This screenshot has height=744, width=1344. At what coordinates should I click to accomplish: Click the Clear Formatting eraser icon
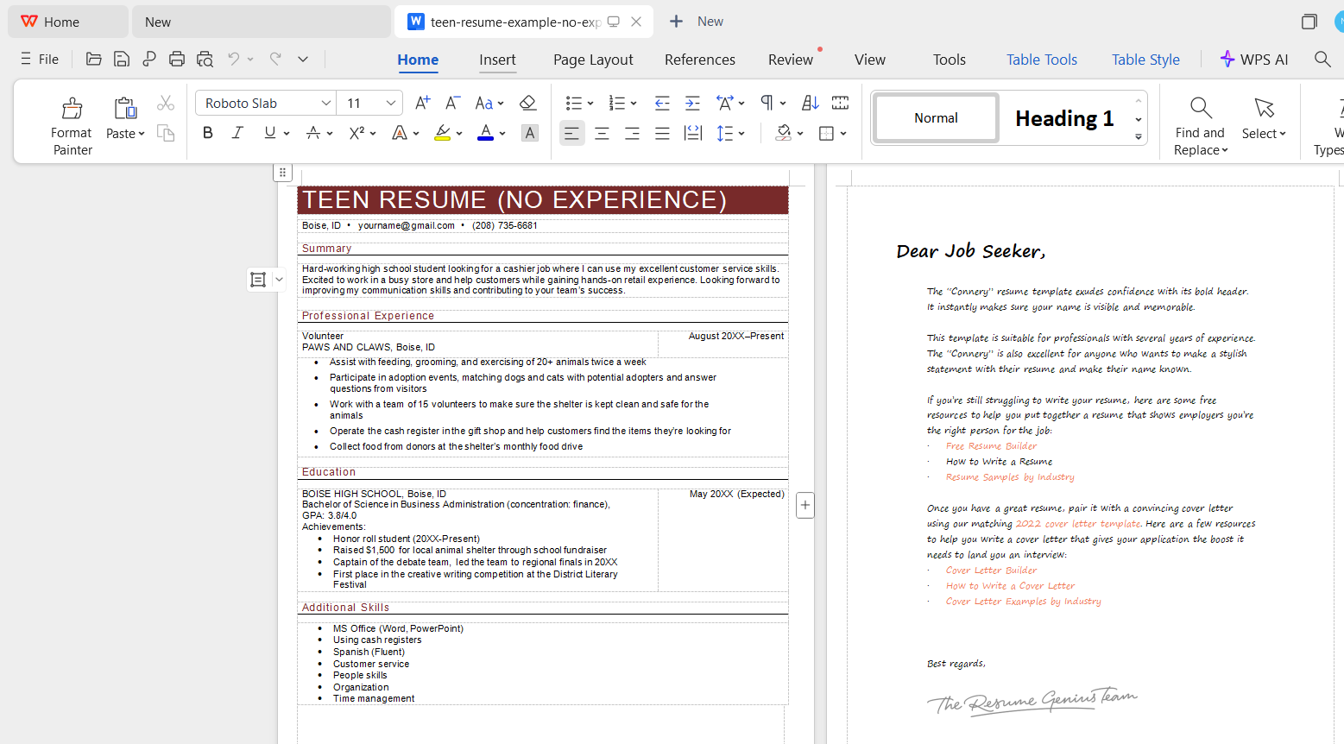(528, 103)
